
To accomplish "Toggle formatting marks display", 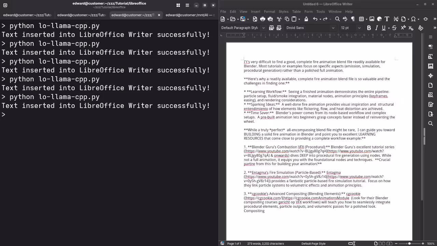I will point(353,19).
